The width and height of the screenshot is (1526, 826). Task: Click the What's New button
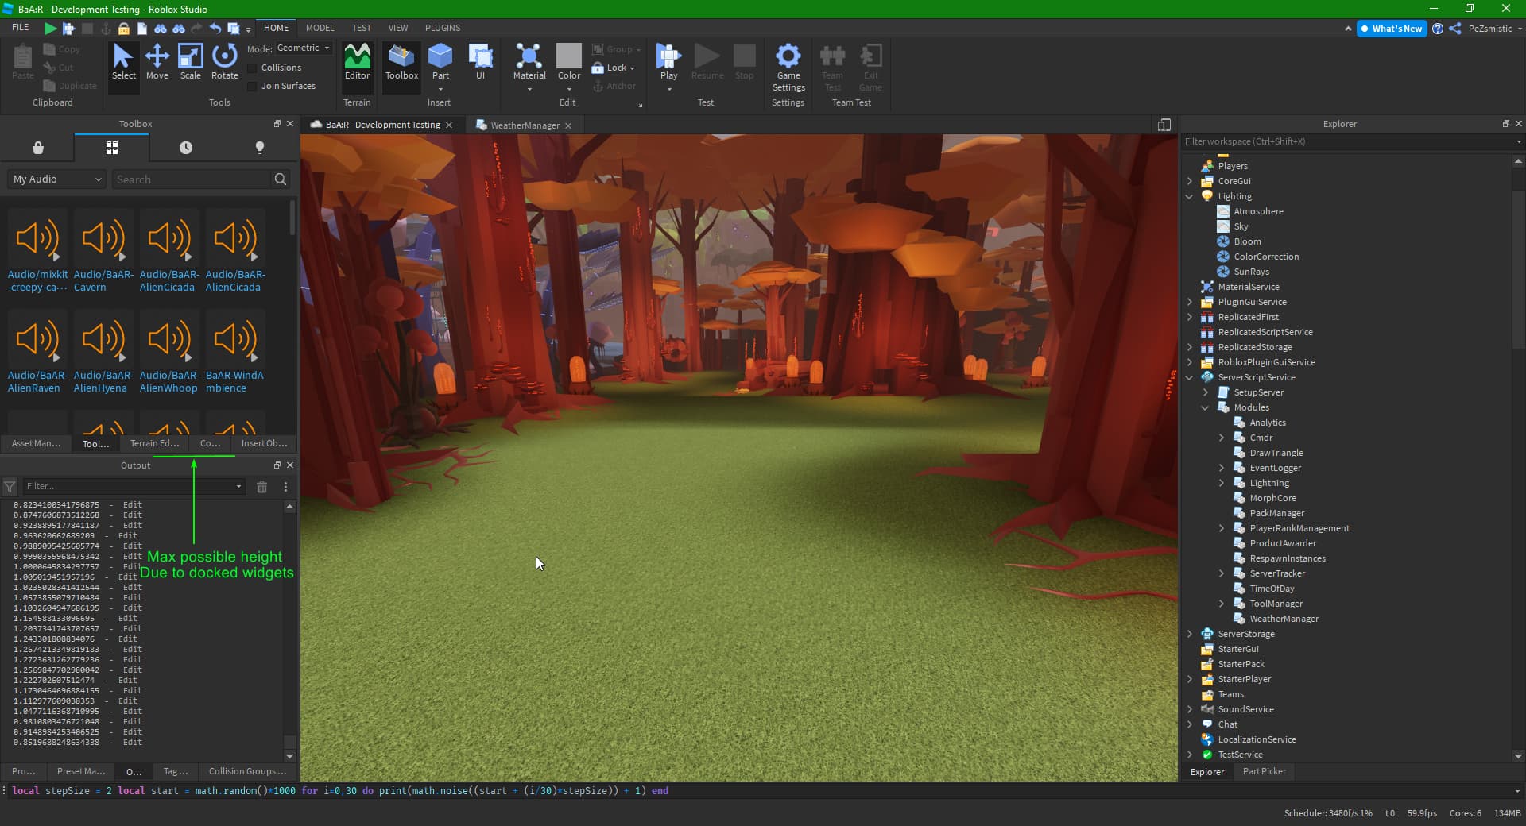point(1392,29)
